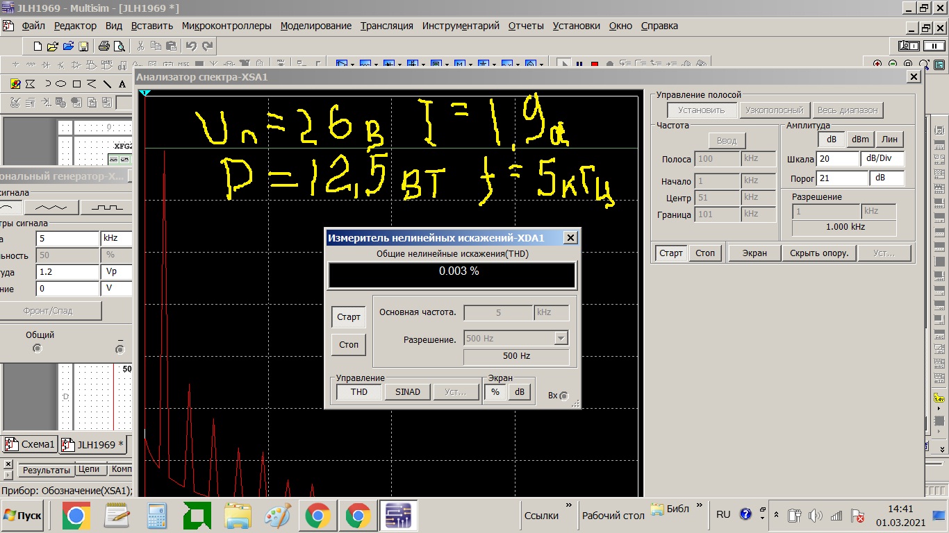The image size is (949, 533).
Task: Click Старт in distortion analyzer
Action: click(349, 316)
